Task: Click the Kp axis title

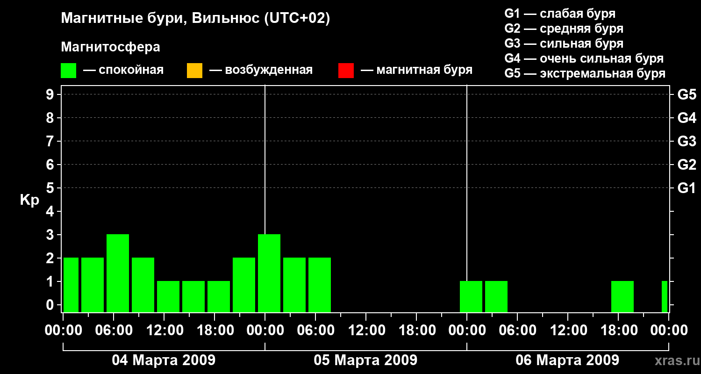Action: [x=29, y=201]
